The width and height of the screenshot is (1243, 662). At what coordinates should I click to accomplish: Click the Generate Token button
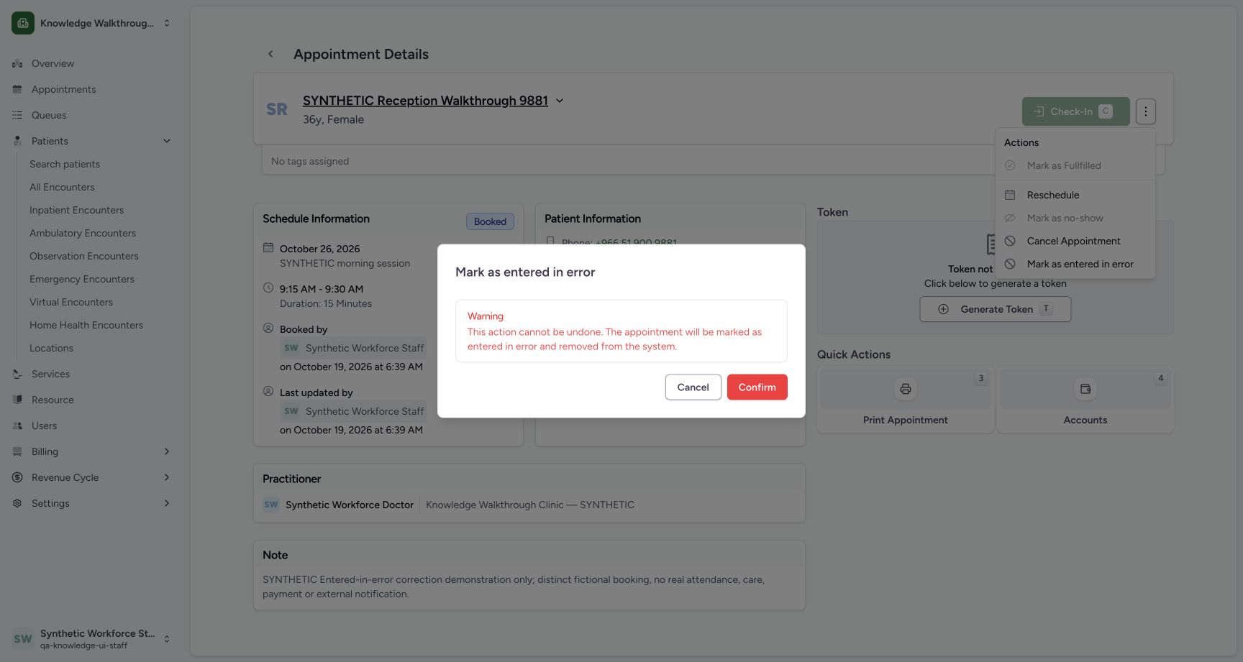995,309
